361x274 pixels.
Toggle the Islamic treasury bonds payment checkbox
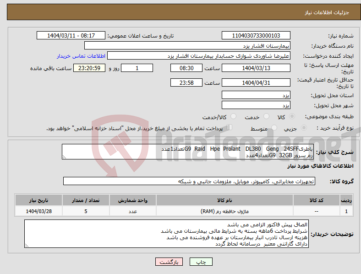coord(230,127)
